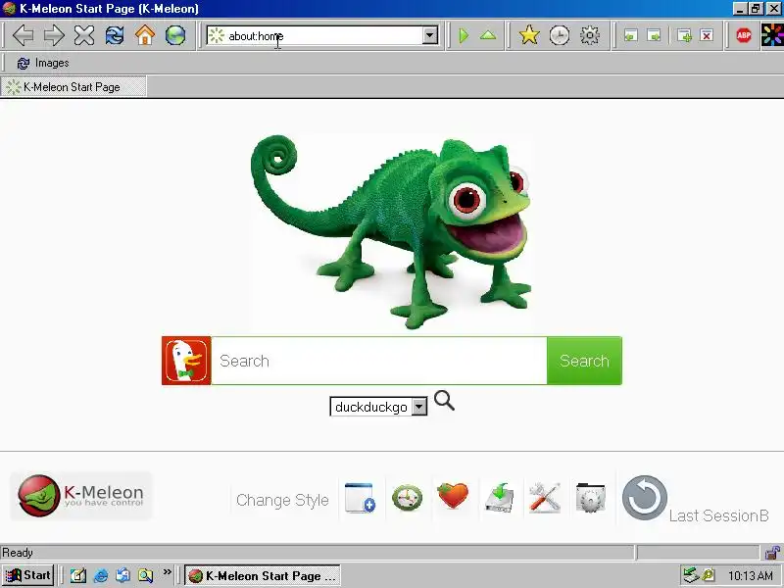Click the status bar security lock icon

773,553
